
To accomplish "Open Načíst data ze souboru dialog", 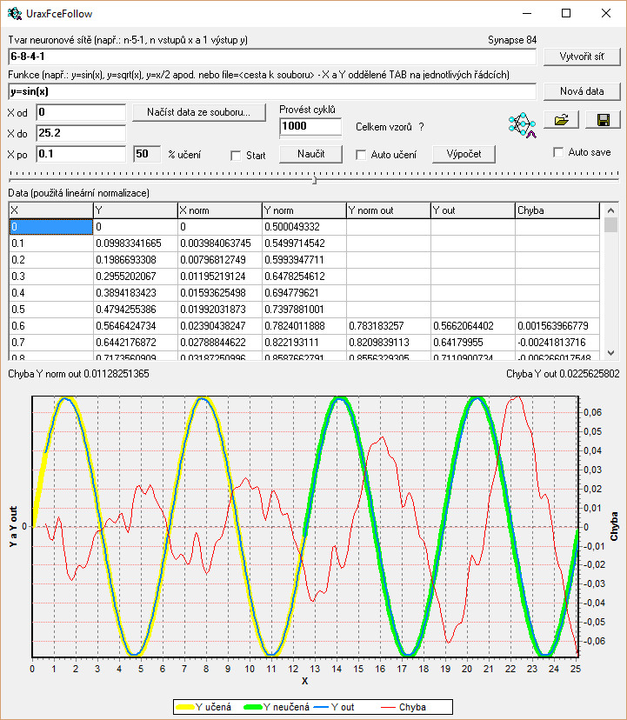I will (x=199, y=112).
